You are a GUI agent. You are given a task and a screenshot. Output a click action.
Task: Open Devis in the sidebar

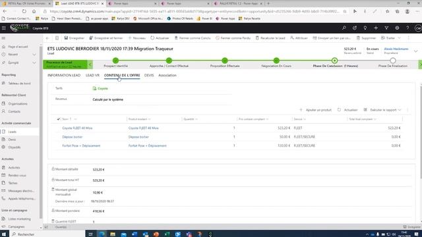tap(12, 140)
